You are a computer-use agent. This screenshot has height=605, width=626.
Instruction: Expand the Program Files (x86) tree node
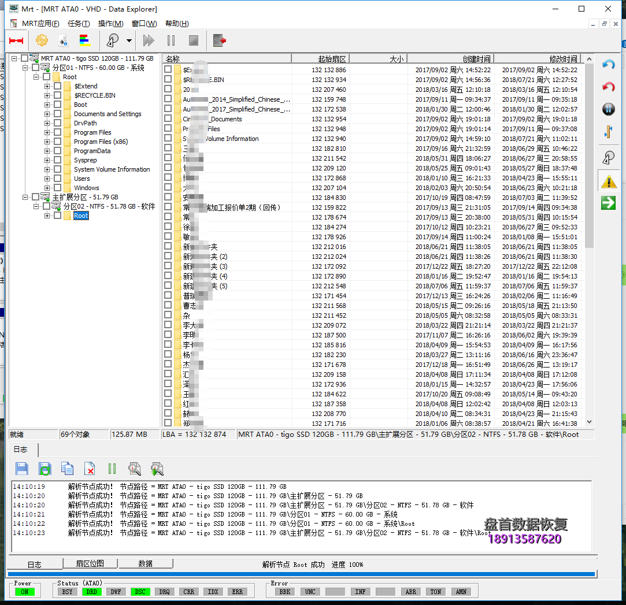click(x=47, y=142)
